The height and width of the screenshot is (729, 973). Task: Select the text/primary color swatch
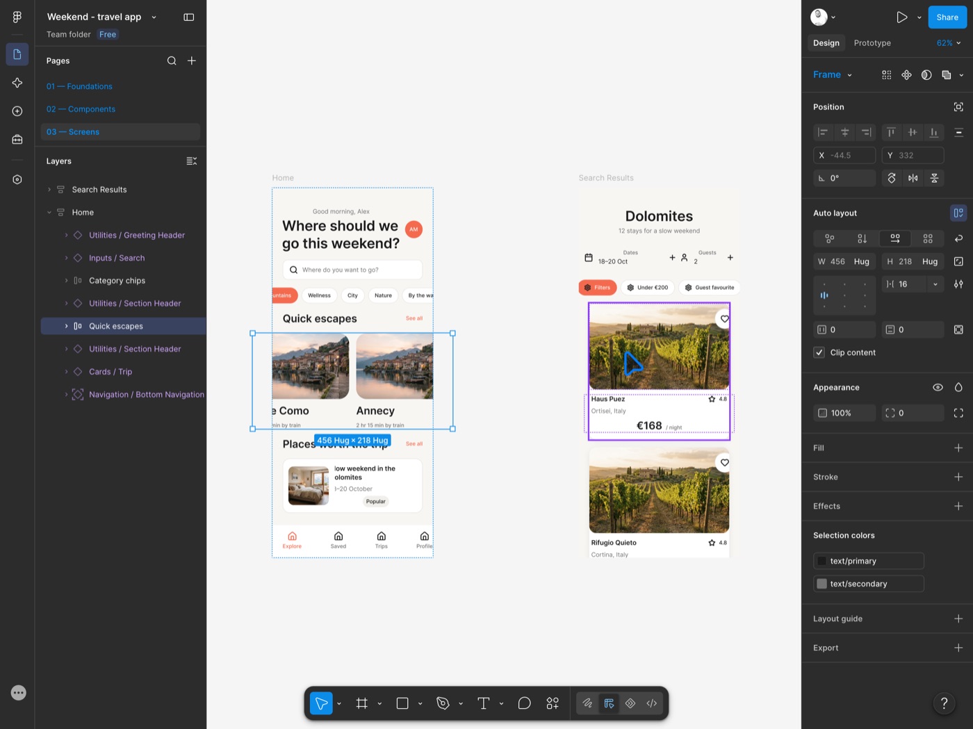[822, 561]
